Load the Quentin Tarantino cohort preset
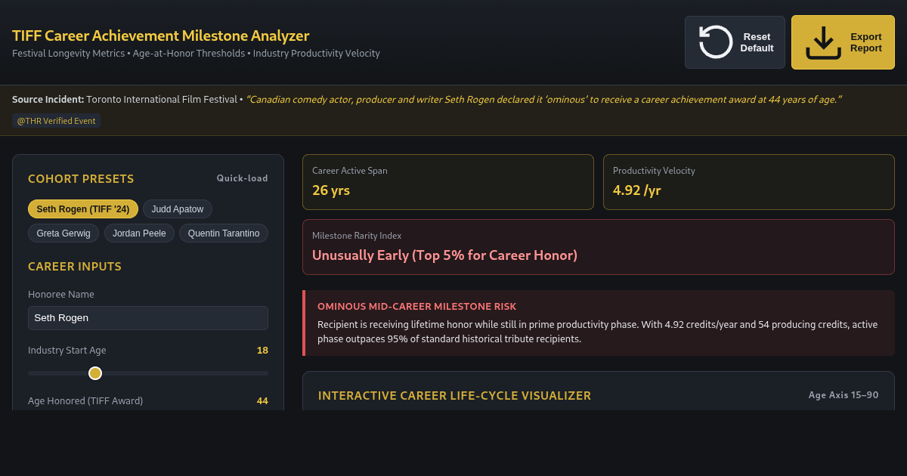The width and height of the screenshot is (907, 476). 224,233
